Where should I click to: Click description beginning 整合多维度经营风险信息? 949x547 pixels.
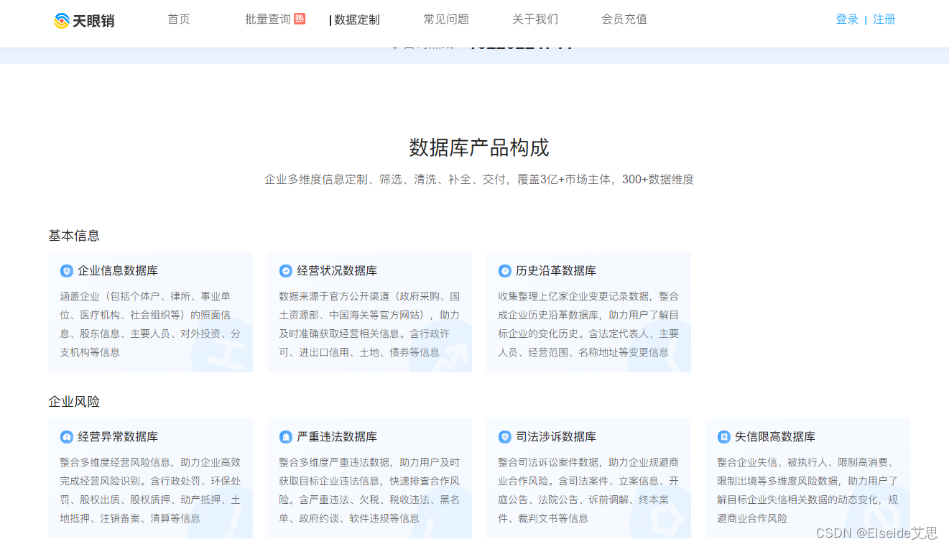[x=150, y=490]
